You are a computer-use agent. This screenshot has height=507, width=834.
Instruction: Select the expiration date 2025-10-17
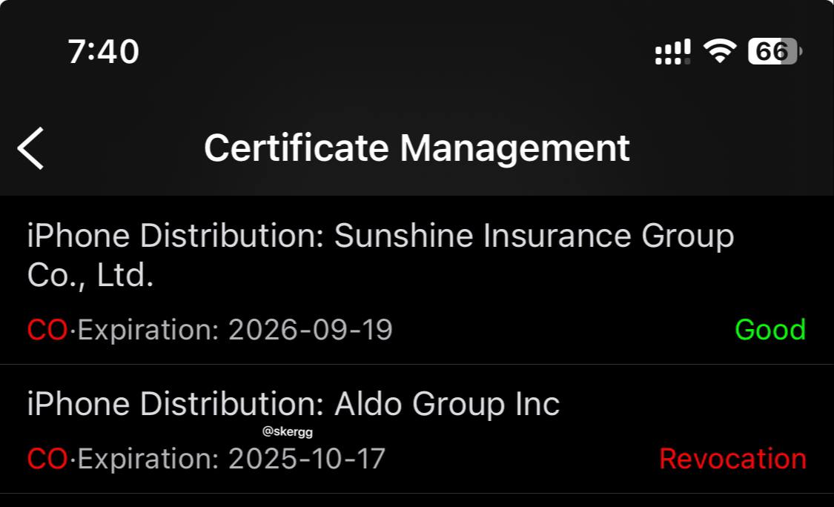click(307, 459)
